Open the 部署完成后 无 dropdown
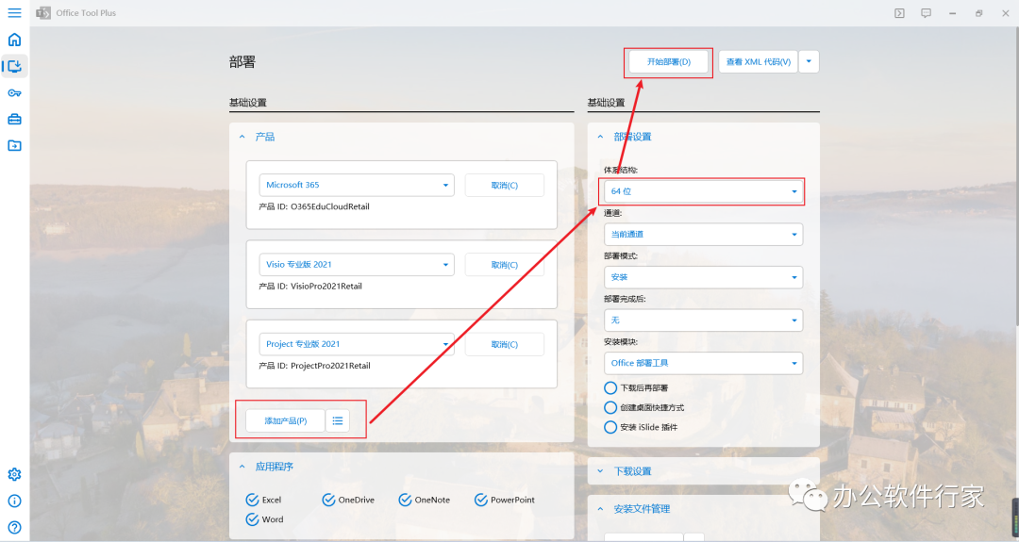This screenshot has height=542, width=1019. point(703,320)
